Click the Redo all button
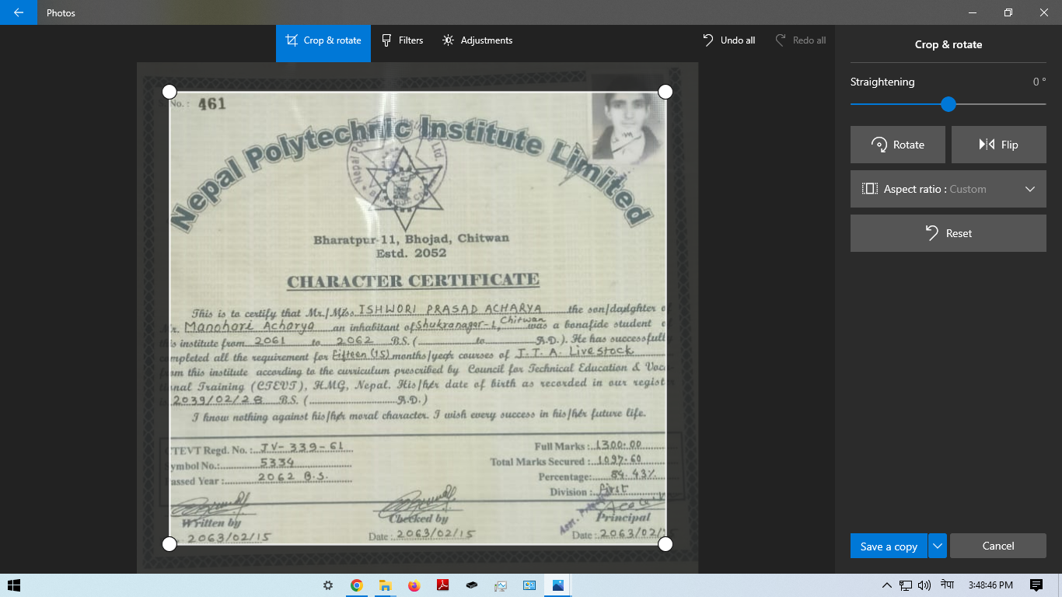Screen dimensions: 1062x597 801,40
